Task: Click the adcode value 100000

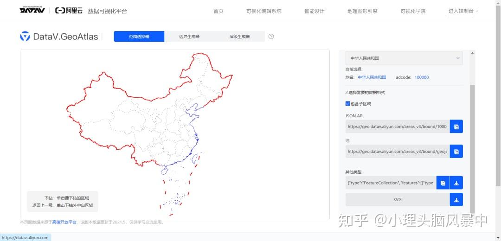Action: coord(422,77)
